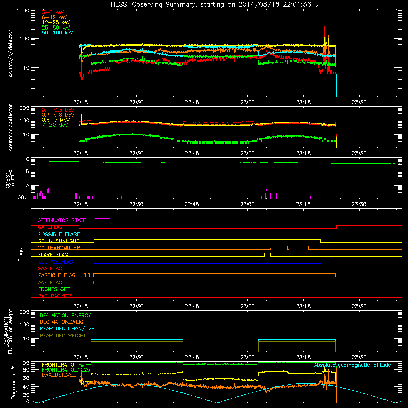Screen dimensions: 408x408
Task: Select the yellow FRONT_RATIO legend label
Action: pos(58,365)
